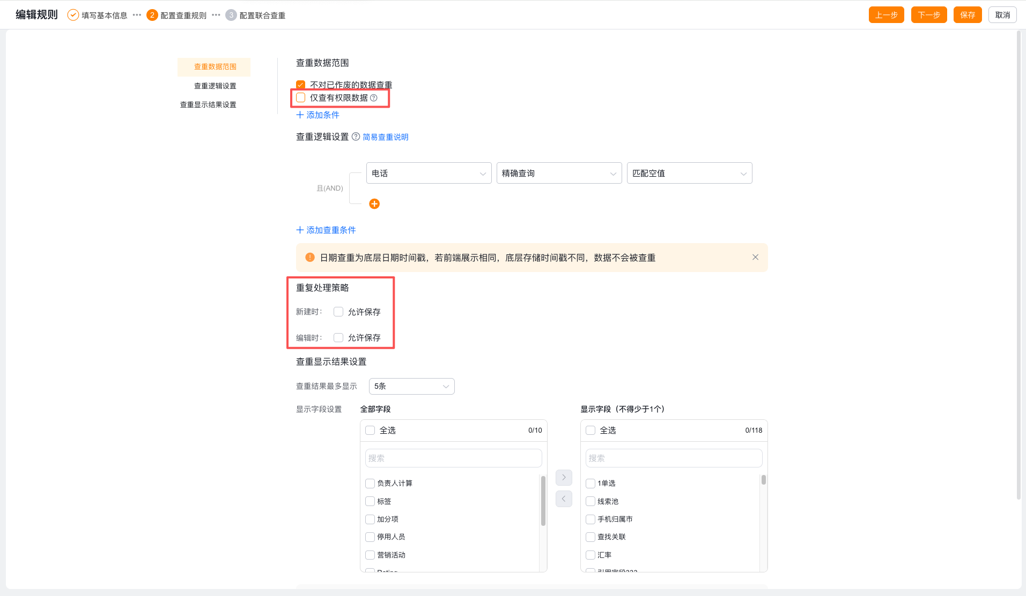Screen dimensions: 1026x596
Task: Go to step 配置联合查重
Action: click(x=262, y=16)
